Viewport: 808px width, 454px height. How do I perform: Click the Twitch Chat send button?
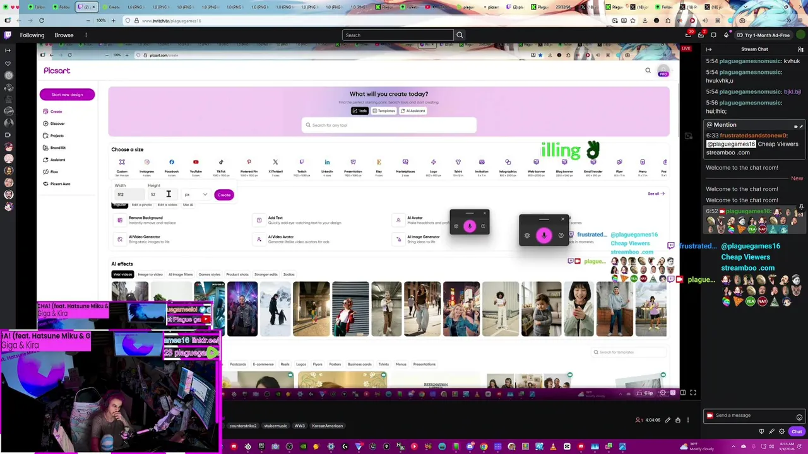[x=797, y=431]
